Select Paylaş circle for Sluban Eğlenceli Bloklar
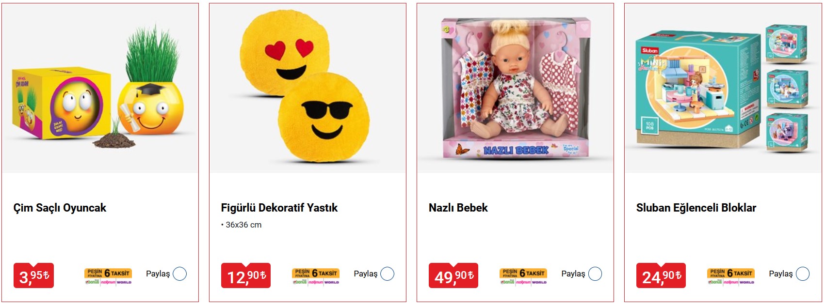This screenshot has height=305, width=826. (x=803, y=274)
